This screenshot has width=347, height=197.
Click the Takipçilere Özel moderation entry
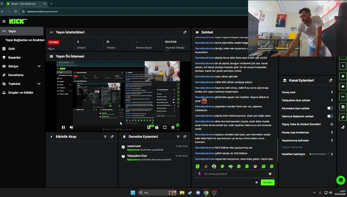[x=155, y=158]
